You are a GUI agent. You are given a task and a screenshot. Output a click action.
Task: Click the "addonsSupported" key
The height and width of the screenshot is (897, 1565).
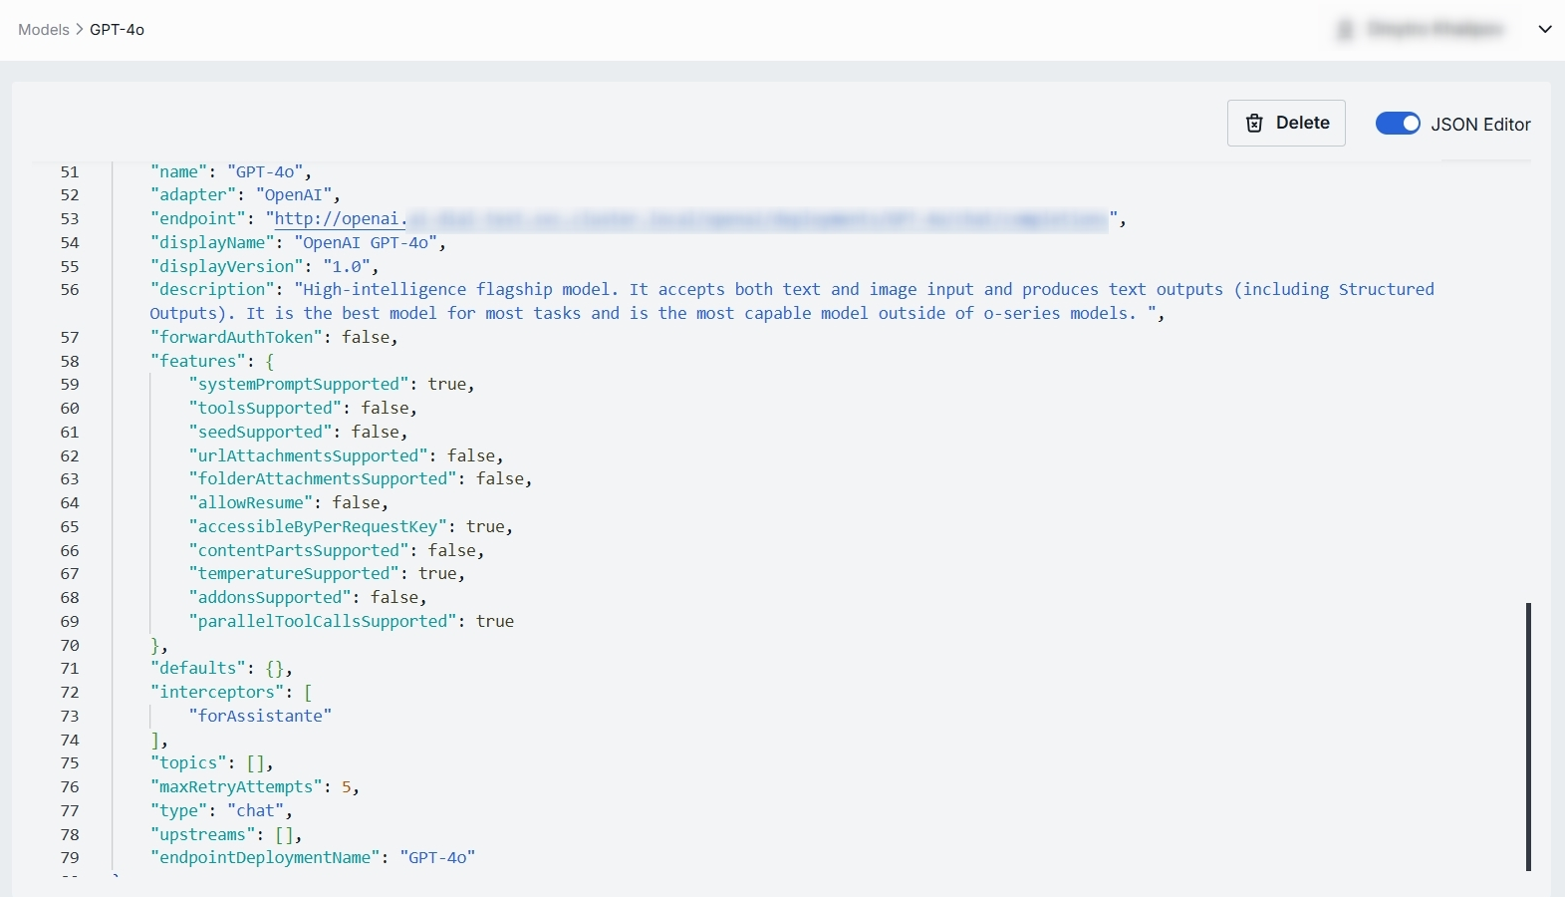[x=270, y=598]
